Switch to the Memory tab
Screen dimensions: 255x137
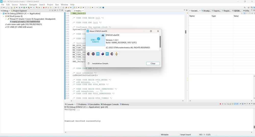coord(124,104)
